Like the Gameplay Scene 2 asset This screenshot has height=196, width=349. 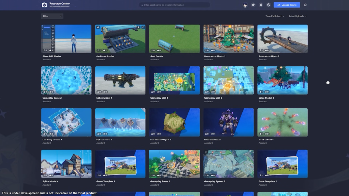pos(51,92)
